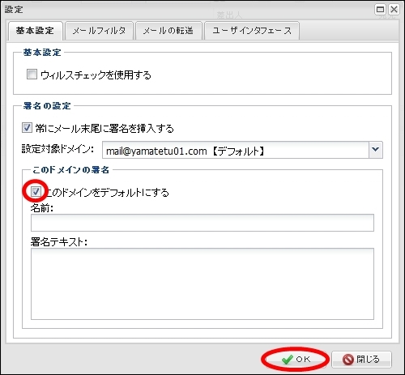Uncheck 常にメール末尾に署名を挿入する
The height and width of the screenshot is (375, 405).
pos(27,127)
